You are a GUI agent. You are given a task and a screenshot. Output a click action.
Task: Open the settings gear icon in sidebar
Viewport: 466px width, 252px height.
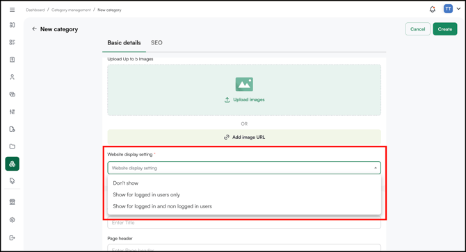pyautogui.click(x=13, y=220)
